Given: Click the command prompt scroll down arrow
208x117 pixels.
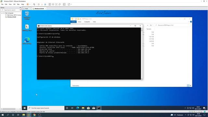Looking at the screenshot, I should (142, 79).
